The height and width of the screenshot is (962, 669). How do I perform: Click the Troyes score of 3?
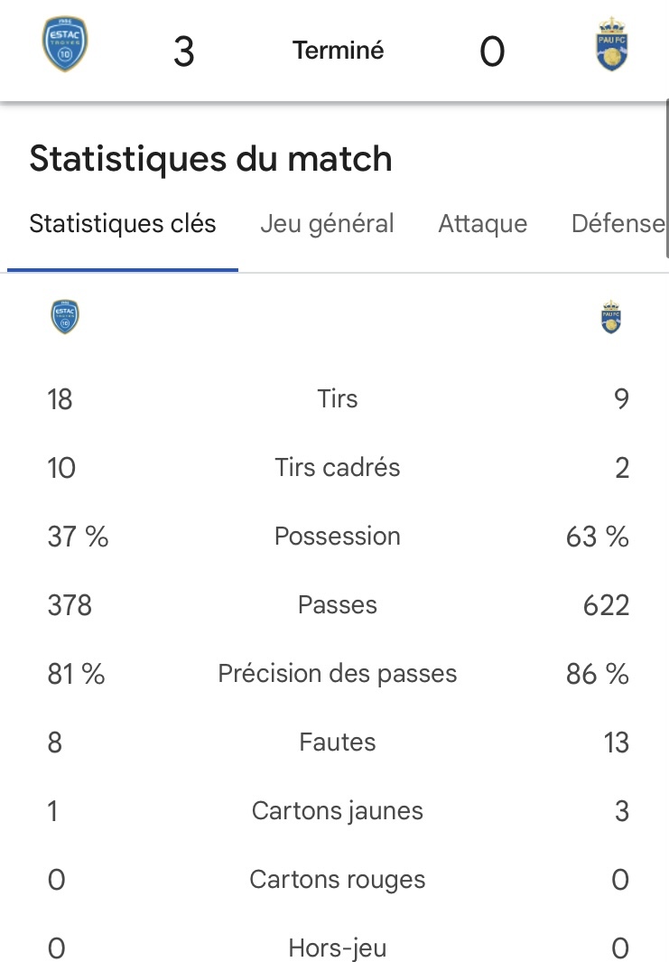pos(184,51)
